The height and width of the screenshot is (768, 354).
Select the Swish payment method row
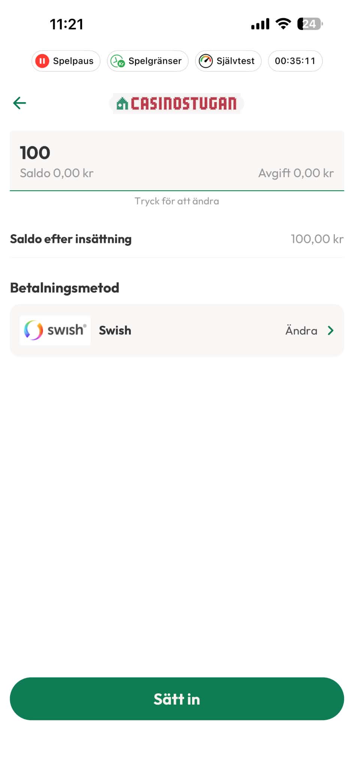point(177,330)
